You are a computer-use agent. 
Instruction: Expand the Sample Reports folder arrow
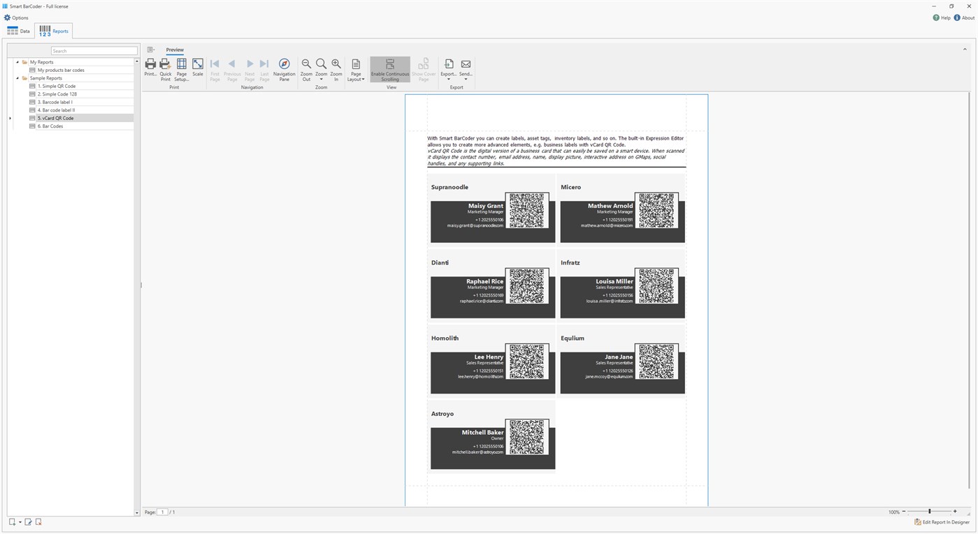[x=17, y=77]
